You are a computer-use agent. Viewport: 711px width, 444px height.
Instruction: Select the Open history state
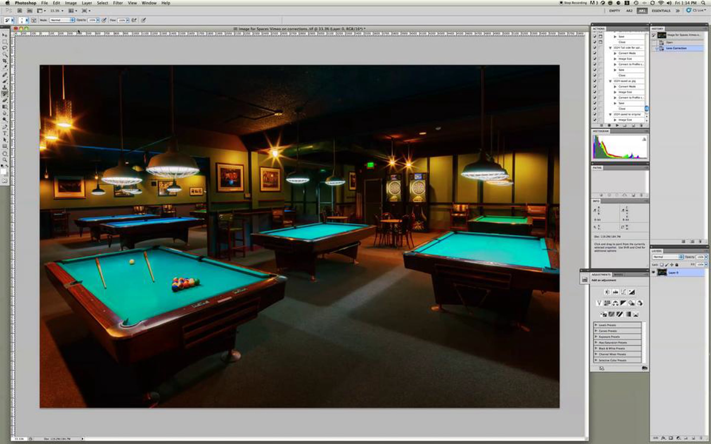pyautogui.click(x=669, y=42)
